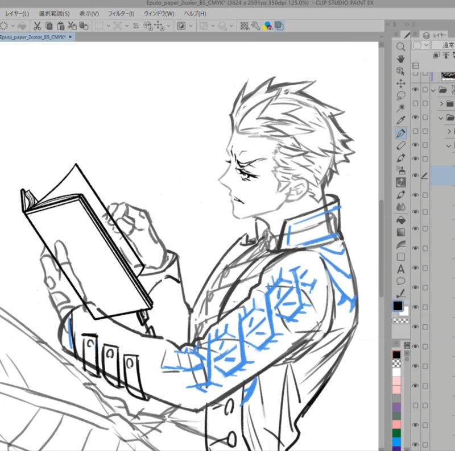455x451 pixels.
Task: Select the Move Layer four-arrow tool
Action: click(x=401, y=83)
